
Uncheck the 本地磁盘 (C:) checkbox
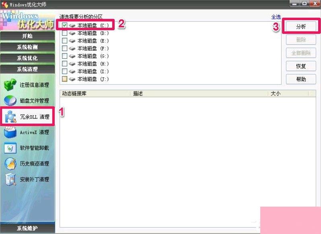point(64,25)
